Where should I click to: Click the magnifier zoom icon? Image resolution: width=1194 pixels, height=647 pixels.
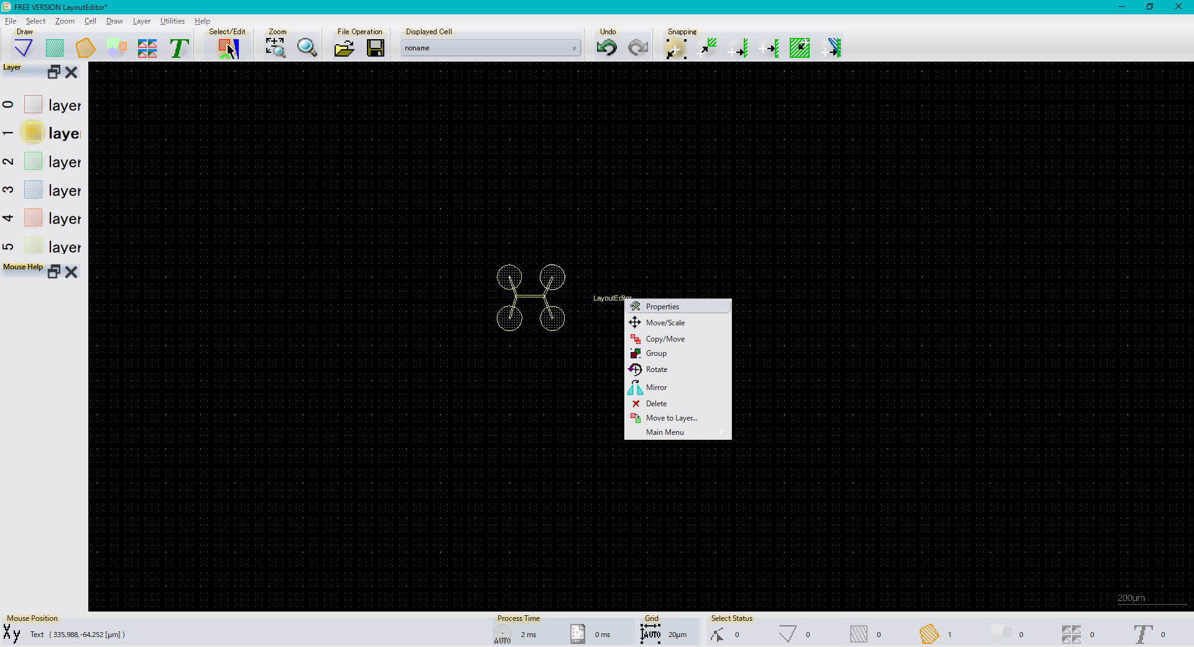click(x=307, y=48)
